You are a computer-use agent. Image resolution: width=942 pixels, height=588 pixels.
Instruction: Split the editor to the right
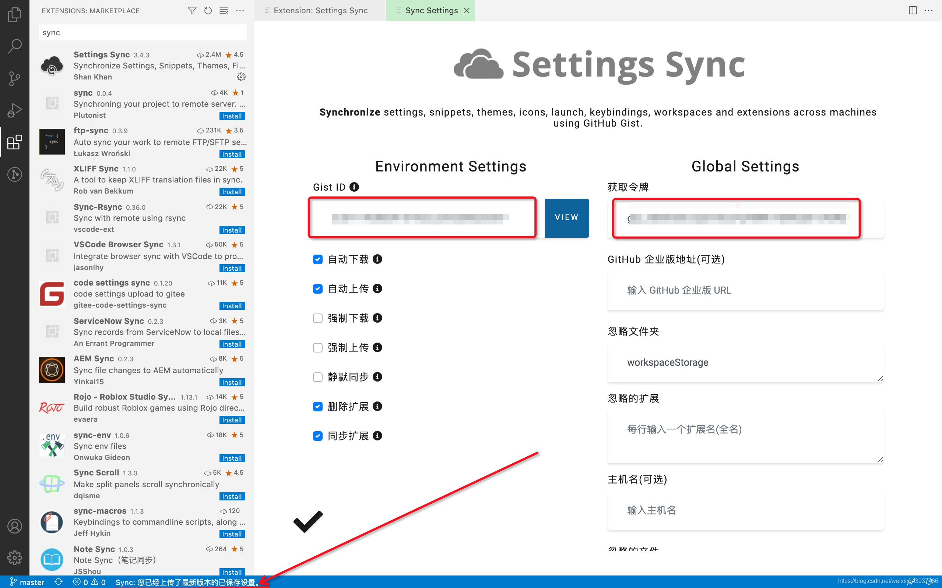(913, 11)
